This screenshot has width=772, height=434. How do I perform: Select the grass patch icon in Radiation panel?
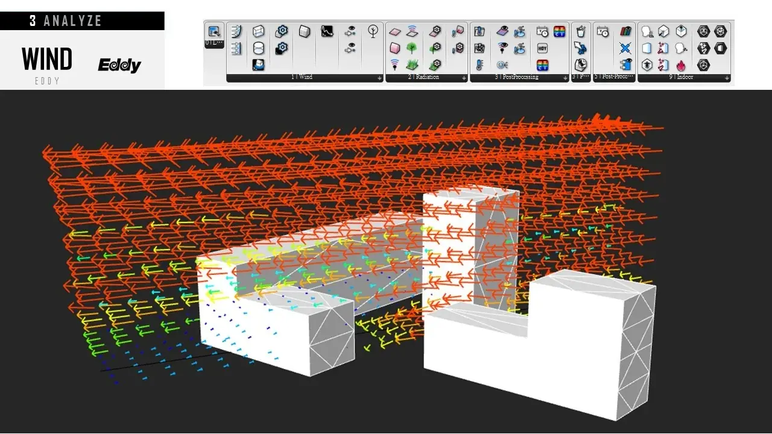[412, 64]
